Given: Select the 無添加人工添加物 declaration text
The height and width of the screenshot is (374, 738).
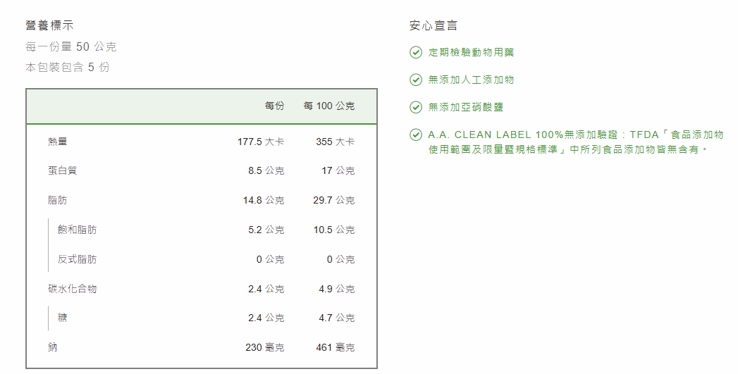Looking at the screenshot, I should click(471, 80).
